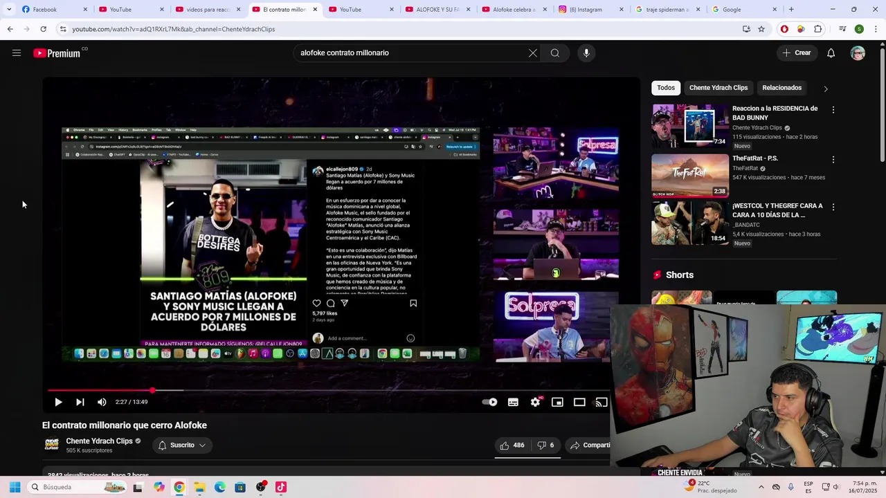Toggle subtitles in the video player

[513, 402]
